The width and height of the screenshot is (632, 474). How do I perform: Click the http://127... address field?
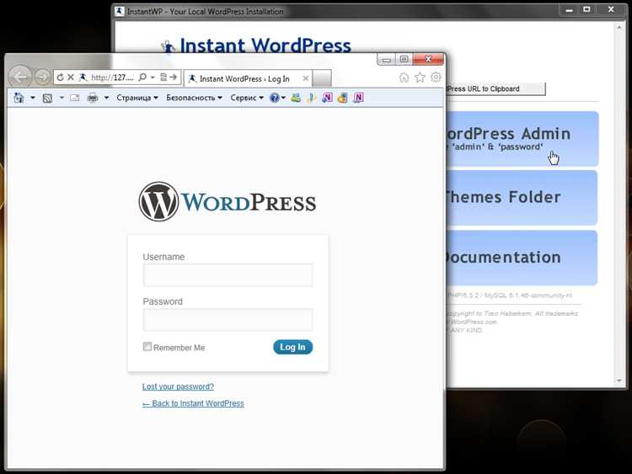pyautogui.click(x=112, y=77)
